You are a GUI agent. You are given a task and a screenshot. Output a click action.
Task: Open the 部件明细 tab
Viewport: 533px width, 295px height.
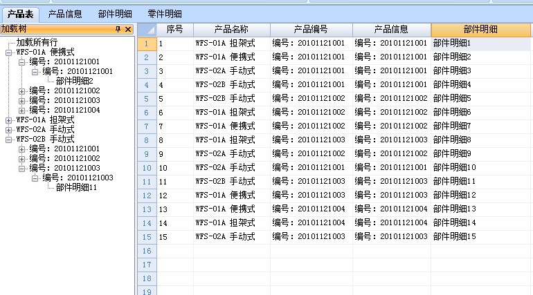[115, 13]
